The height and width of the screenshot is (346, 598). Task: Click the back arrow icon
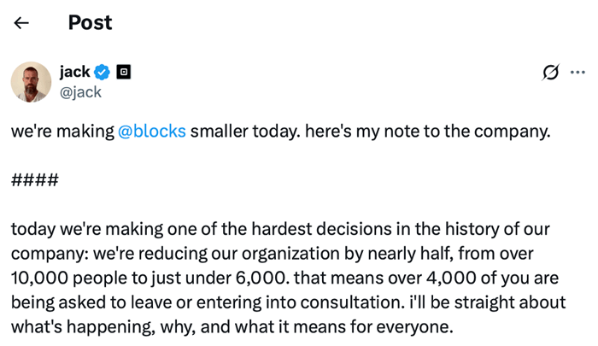(21, 23)
